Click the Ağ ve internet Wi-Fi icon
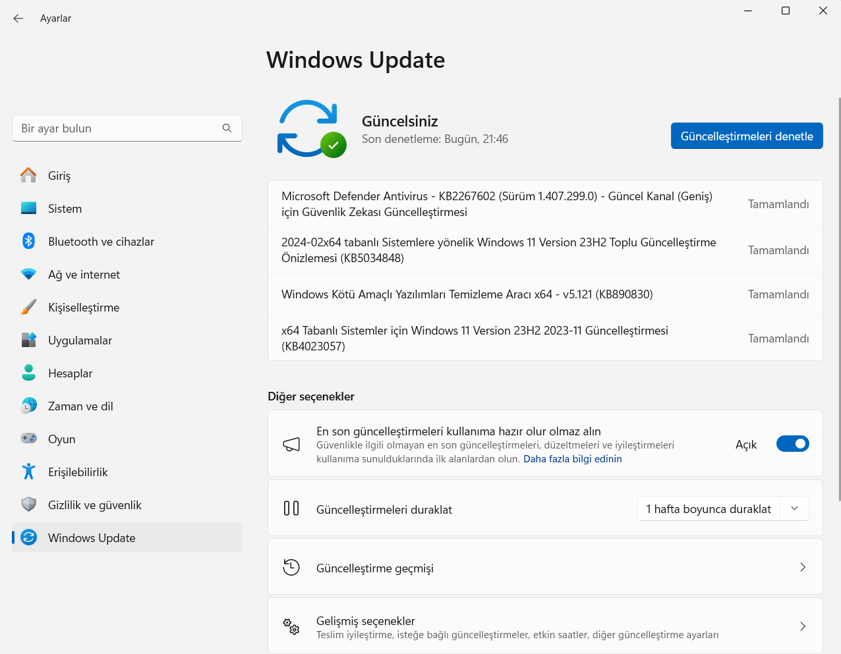 pos(28,274)
